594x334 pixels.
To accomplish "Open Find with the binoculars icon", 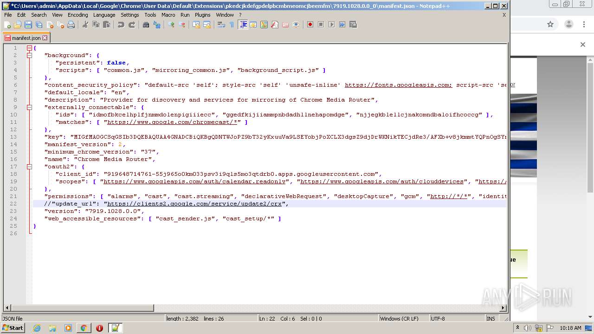I will (146, 25).
